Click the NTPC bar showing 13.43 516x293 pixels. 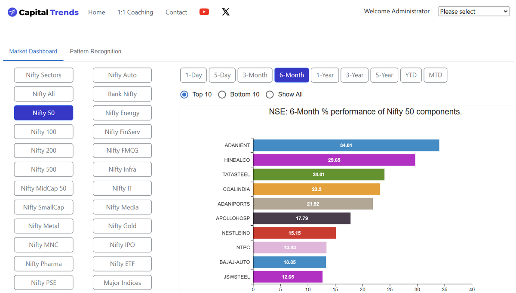290,247
